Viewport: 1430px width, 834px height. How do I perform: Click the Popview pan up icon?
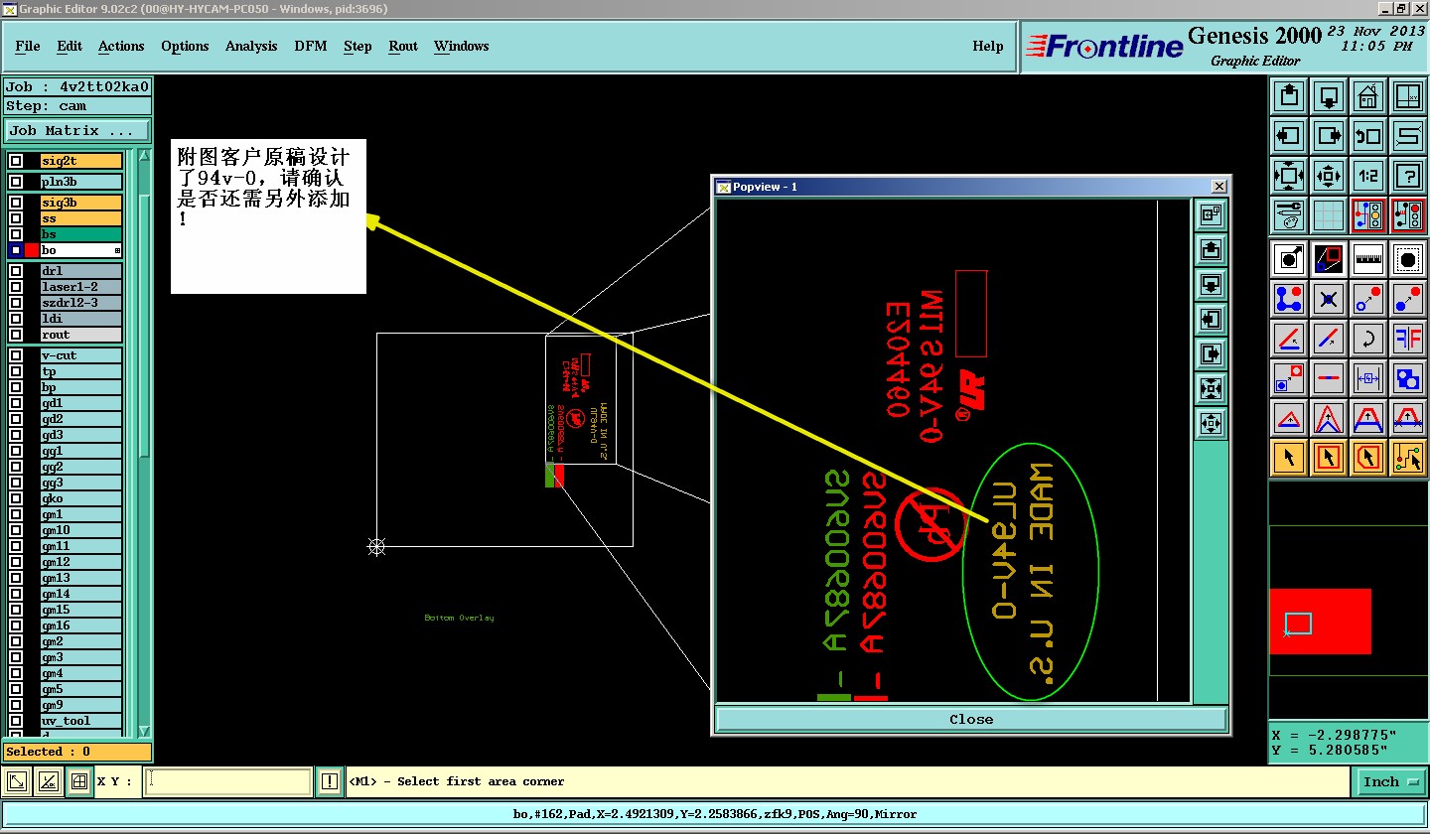click(x=1211, y=250)
